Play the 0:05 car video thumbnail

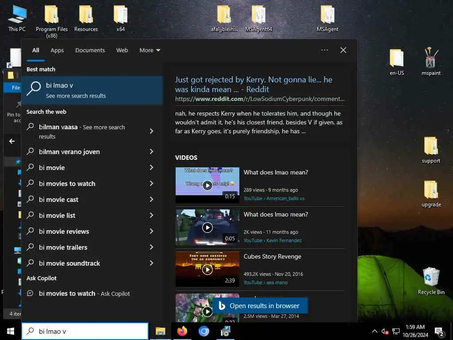pos(207,227)
